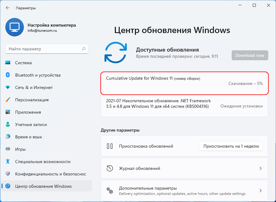Click Приостановить на 1 неделю button
The height and width of the screenshot is (202, 276).
pyautogui.click(x=231, y=146)
